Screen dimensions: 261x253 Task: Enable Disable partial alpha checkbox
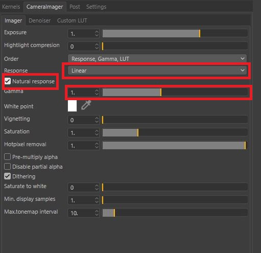pos(7,167)
